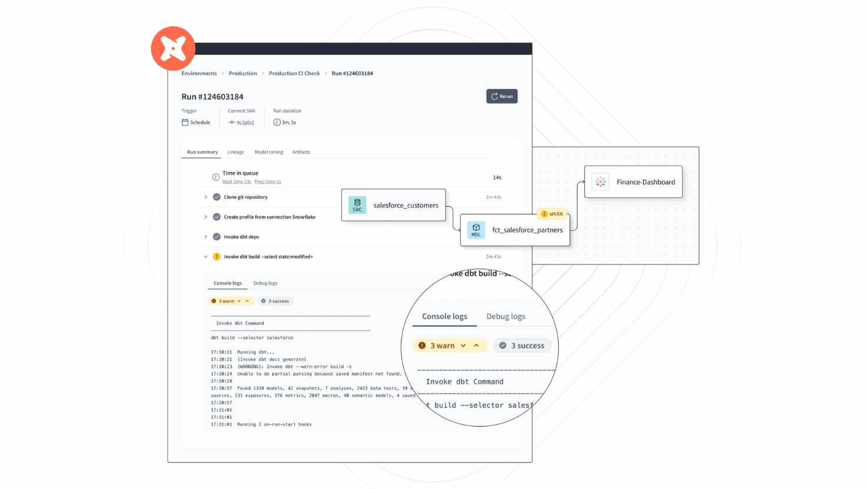Viewport: 866px width, 489px height.
Task: Switch to the Lineage tab
Action: pyautogui.click(x=235, y=152)
